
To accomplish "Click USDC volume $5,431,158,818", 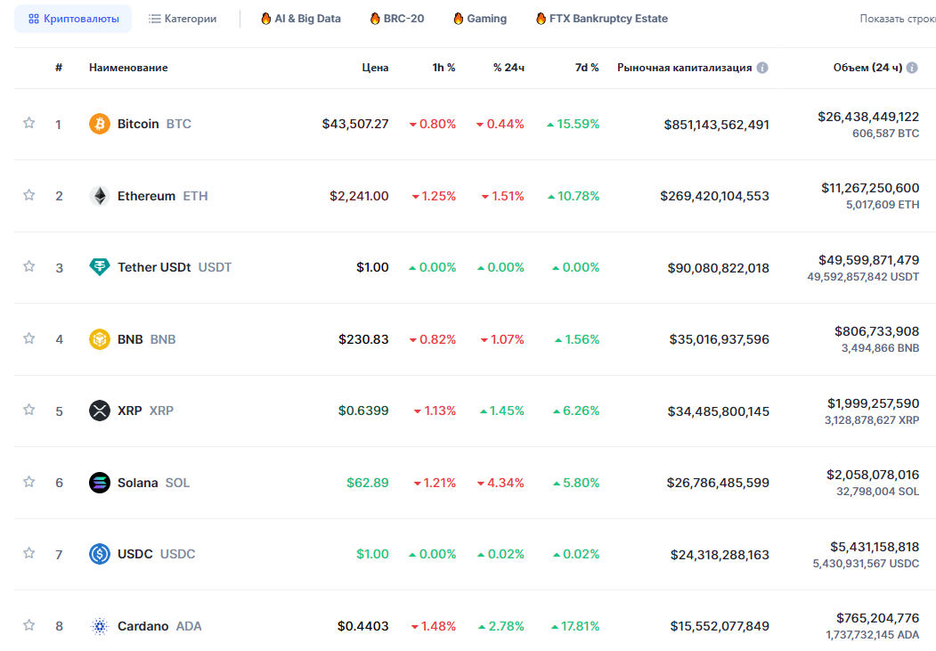I will 875,547.
